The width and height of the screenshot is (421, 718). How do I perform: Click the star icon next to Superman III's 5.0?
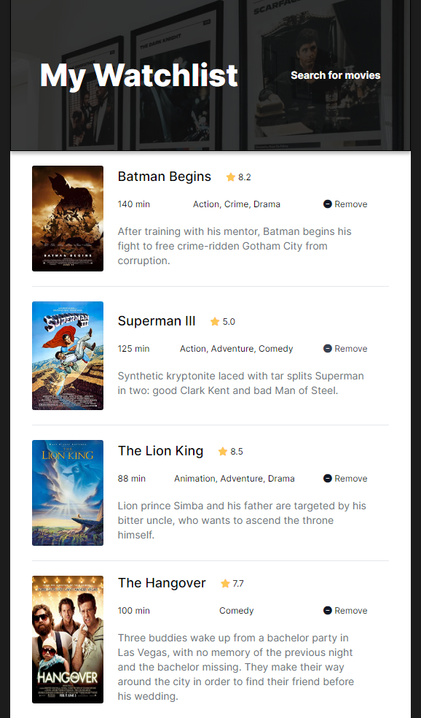[215, 321]
